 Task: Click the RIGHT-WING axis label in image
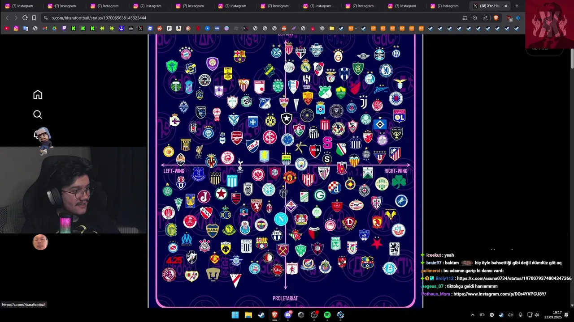coord(396,171)
